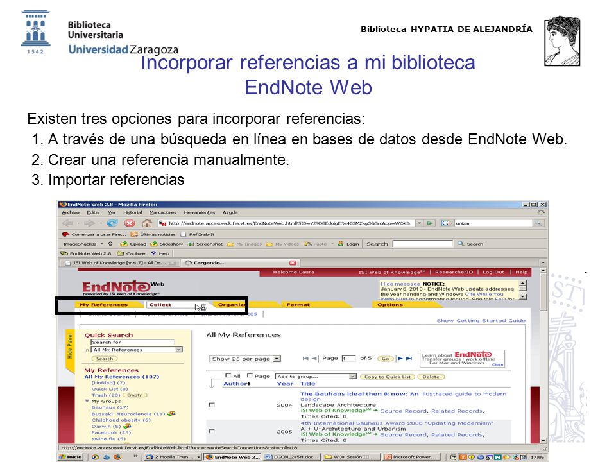Image resolution: width=616 pixels, height=462 pixels.
Task: Open the Historial menu
Action: [132, 212]
